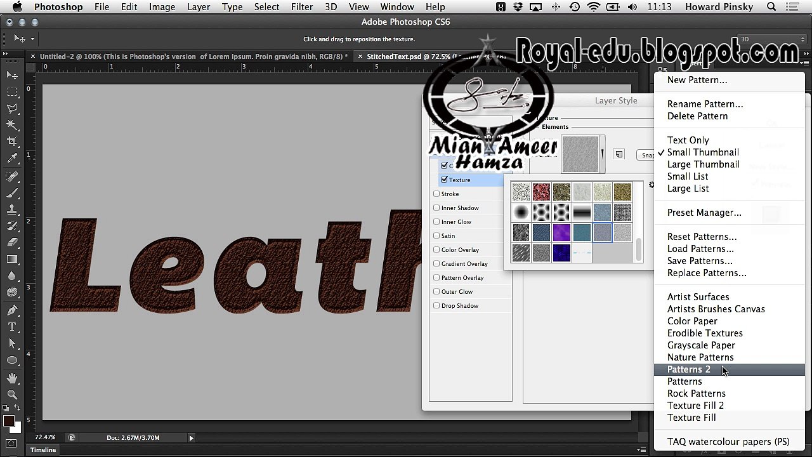812x457 pixels.
Task: Open the Wi-Fi status menu
Action: (x=594, y=7)
